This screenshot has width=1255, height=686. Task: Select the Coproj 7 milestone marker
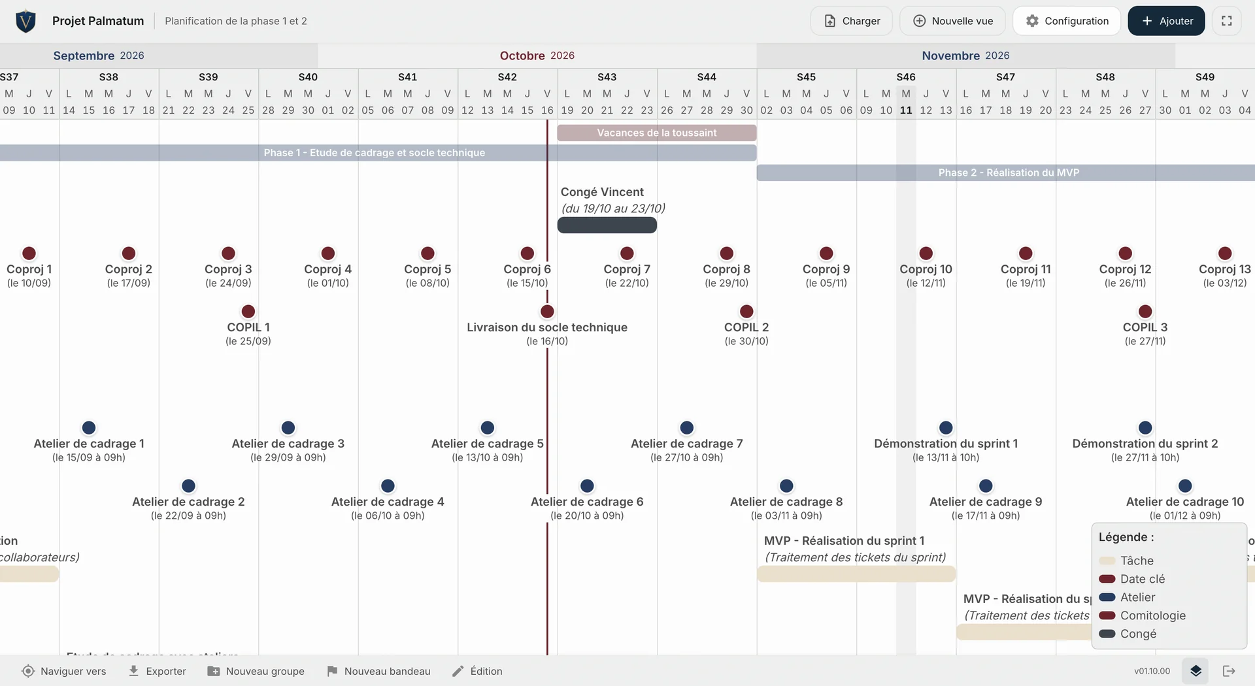627,253
